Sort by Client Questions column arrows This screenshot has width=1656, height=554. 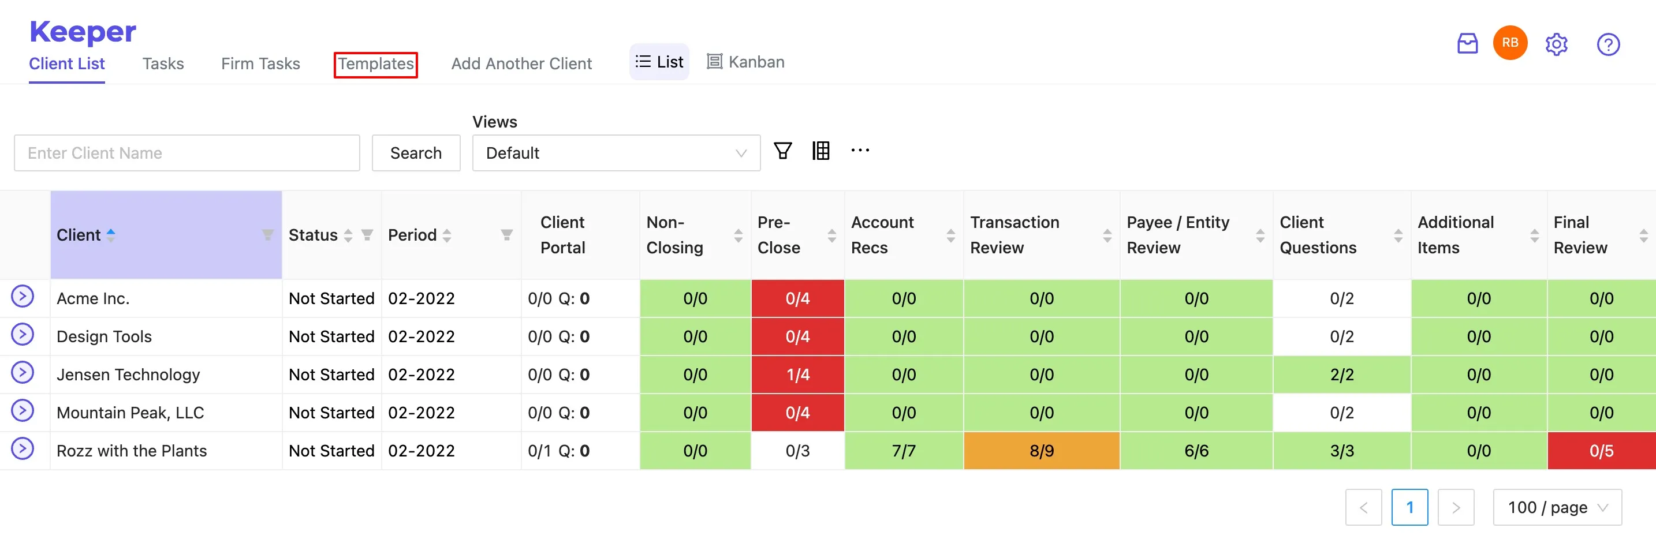point(1398,236)
